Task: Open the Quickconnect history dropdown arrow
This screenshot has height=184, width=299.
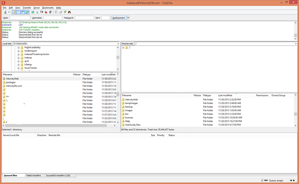Action: (128, 18)
